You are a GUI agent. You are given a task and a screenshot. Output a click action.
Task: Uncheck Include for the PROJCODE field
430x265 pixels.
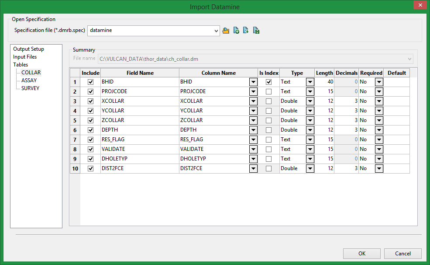point(91,91)
